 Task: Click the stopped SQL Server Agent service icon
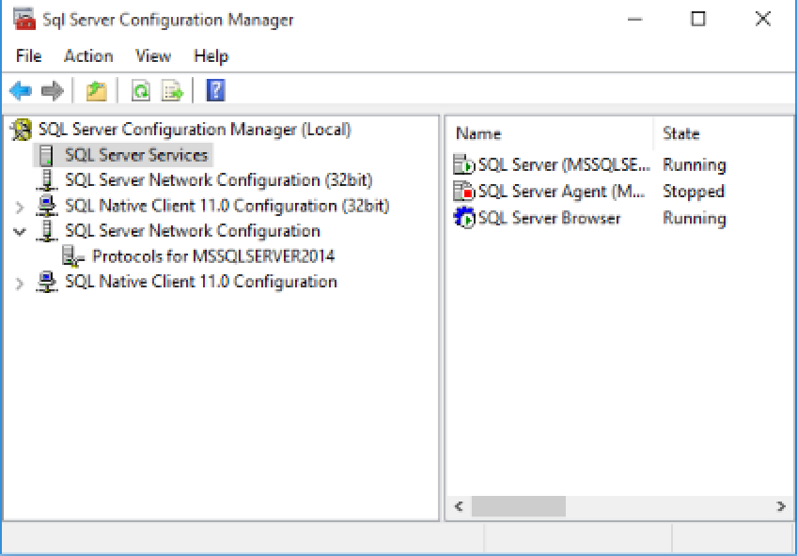click(x=463, y=192)
